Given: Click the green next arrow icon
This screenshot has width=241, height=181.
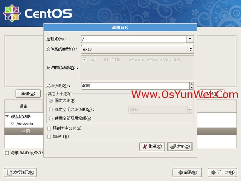Looking at the screenshot, I should tap(214, 172).
